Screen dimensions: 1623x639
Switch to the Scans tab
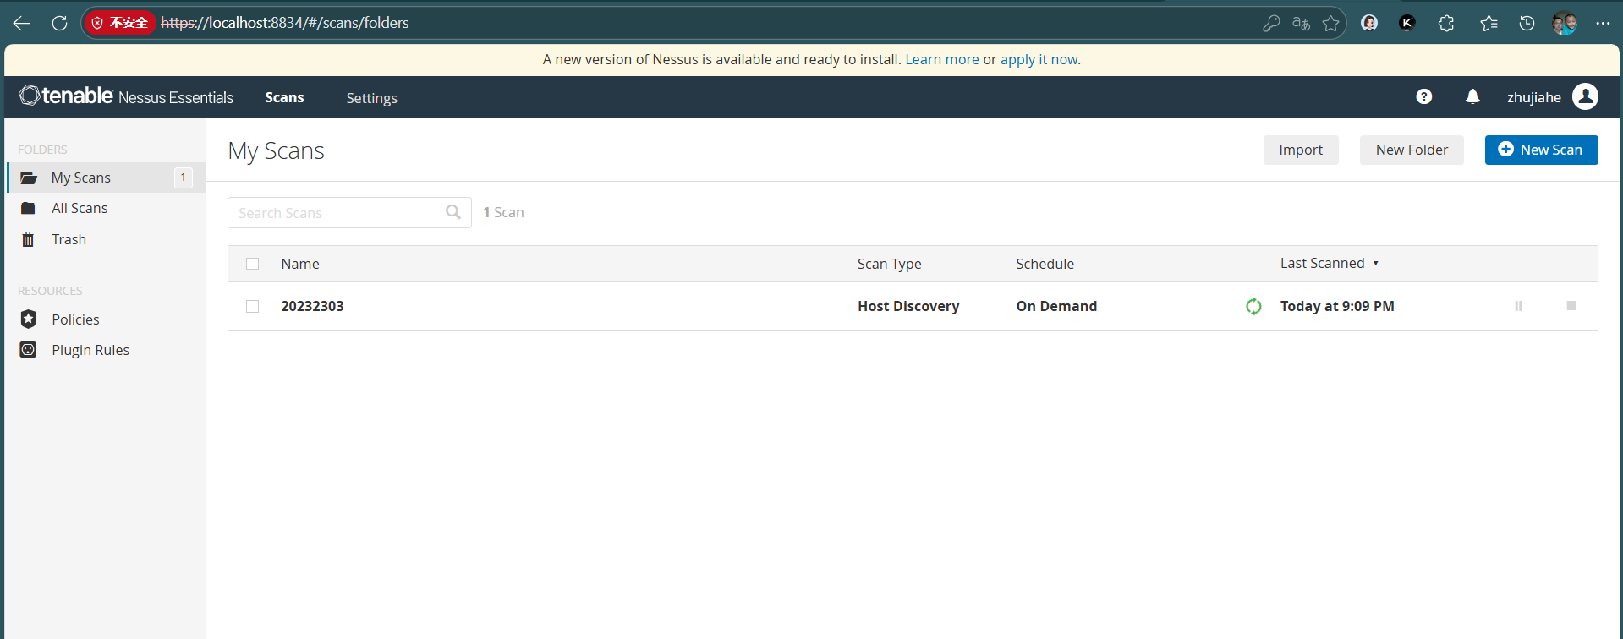point(284,97)
